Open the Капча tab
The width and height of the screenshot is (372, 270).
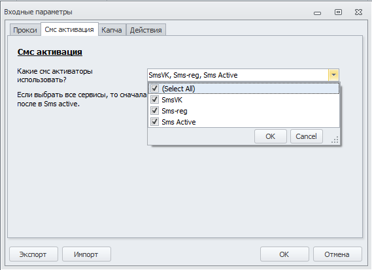[112, 30]
